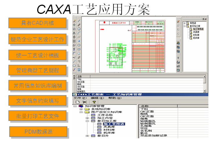Viewport: 213px width, 153px height.
Task: Click the 文字信息约束填写 orange box
Action: click(x=37, y=100)
